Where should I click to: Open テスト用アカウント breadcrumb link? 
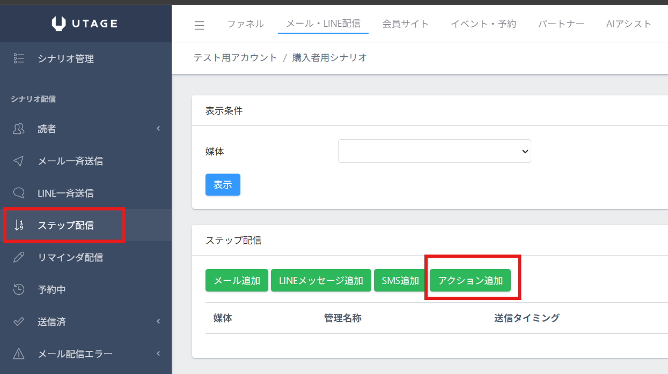(x=235, y=58)
